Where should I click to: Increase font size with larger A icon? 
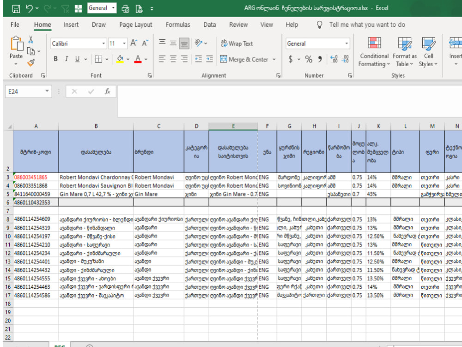[134, 43]
